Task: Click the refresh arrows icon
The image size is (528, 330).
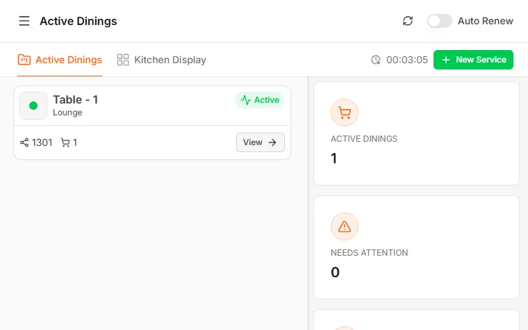Action: [x=408, y=21]
